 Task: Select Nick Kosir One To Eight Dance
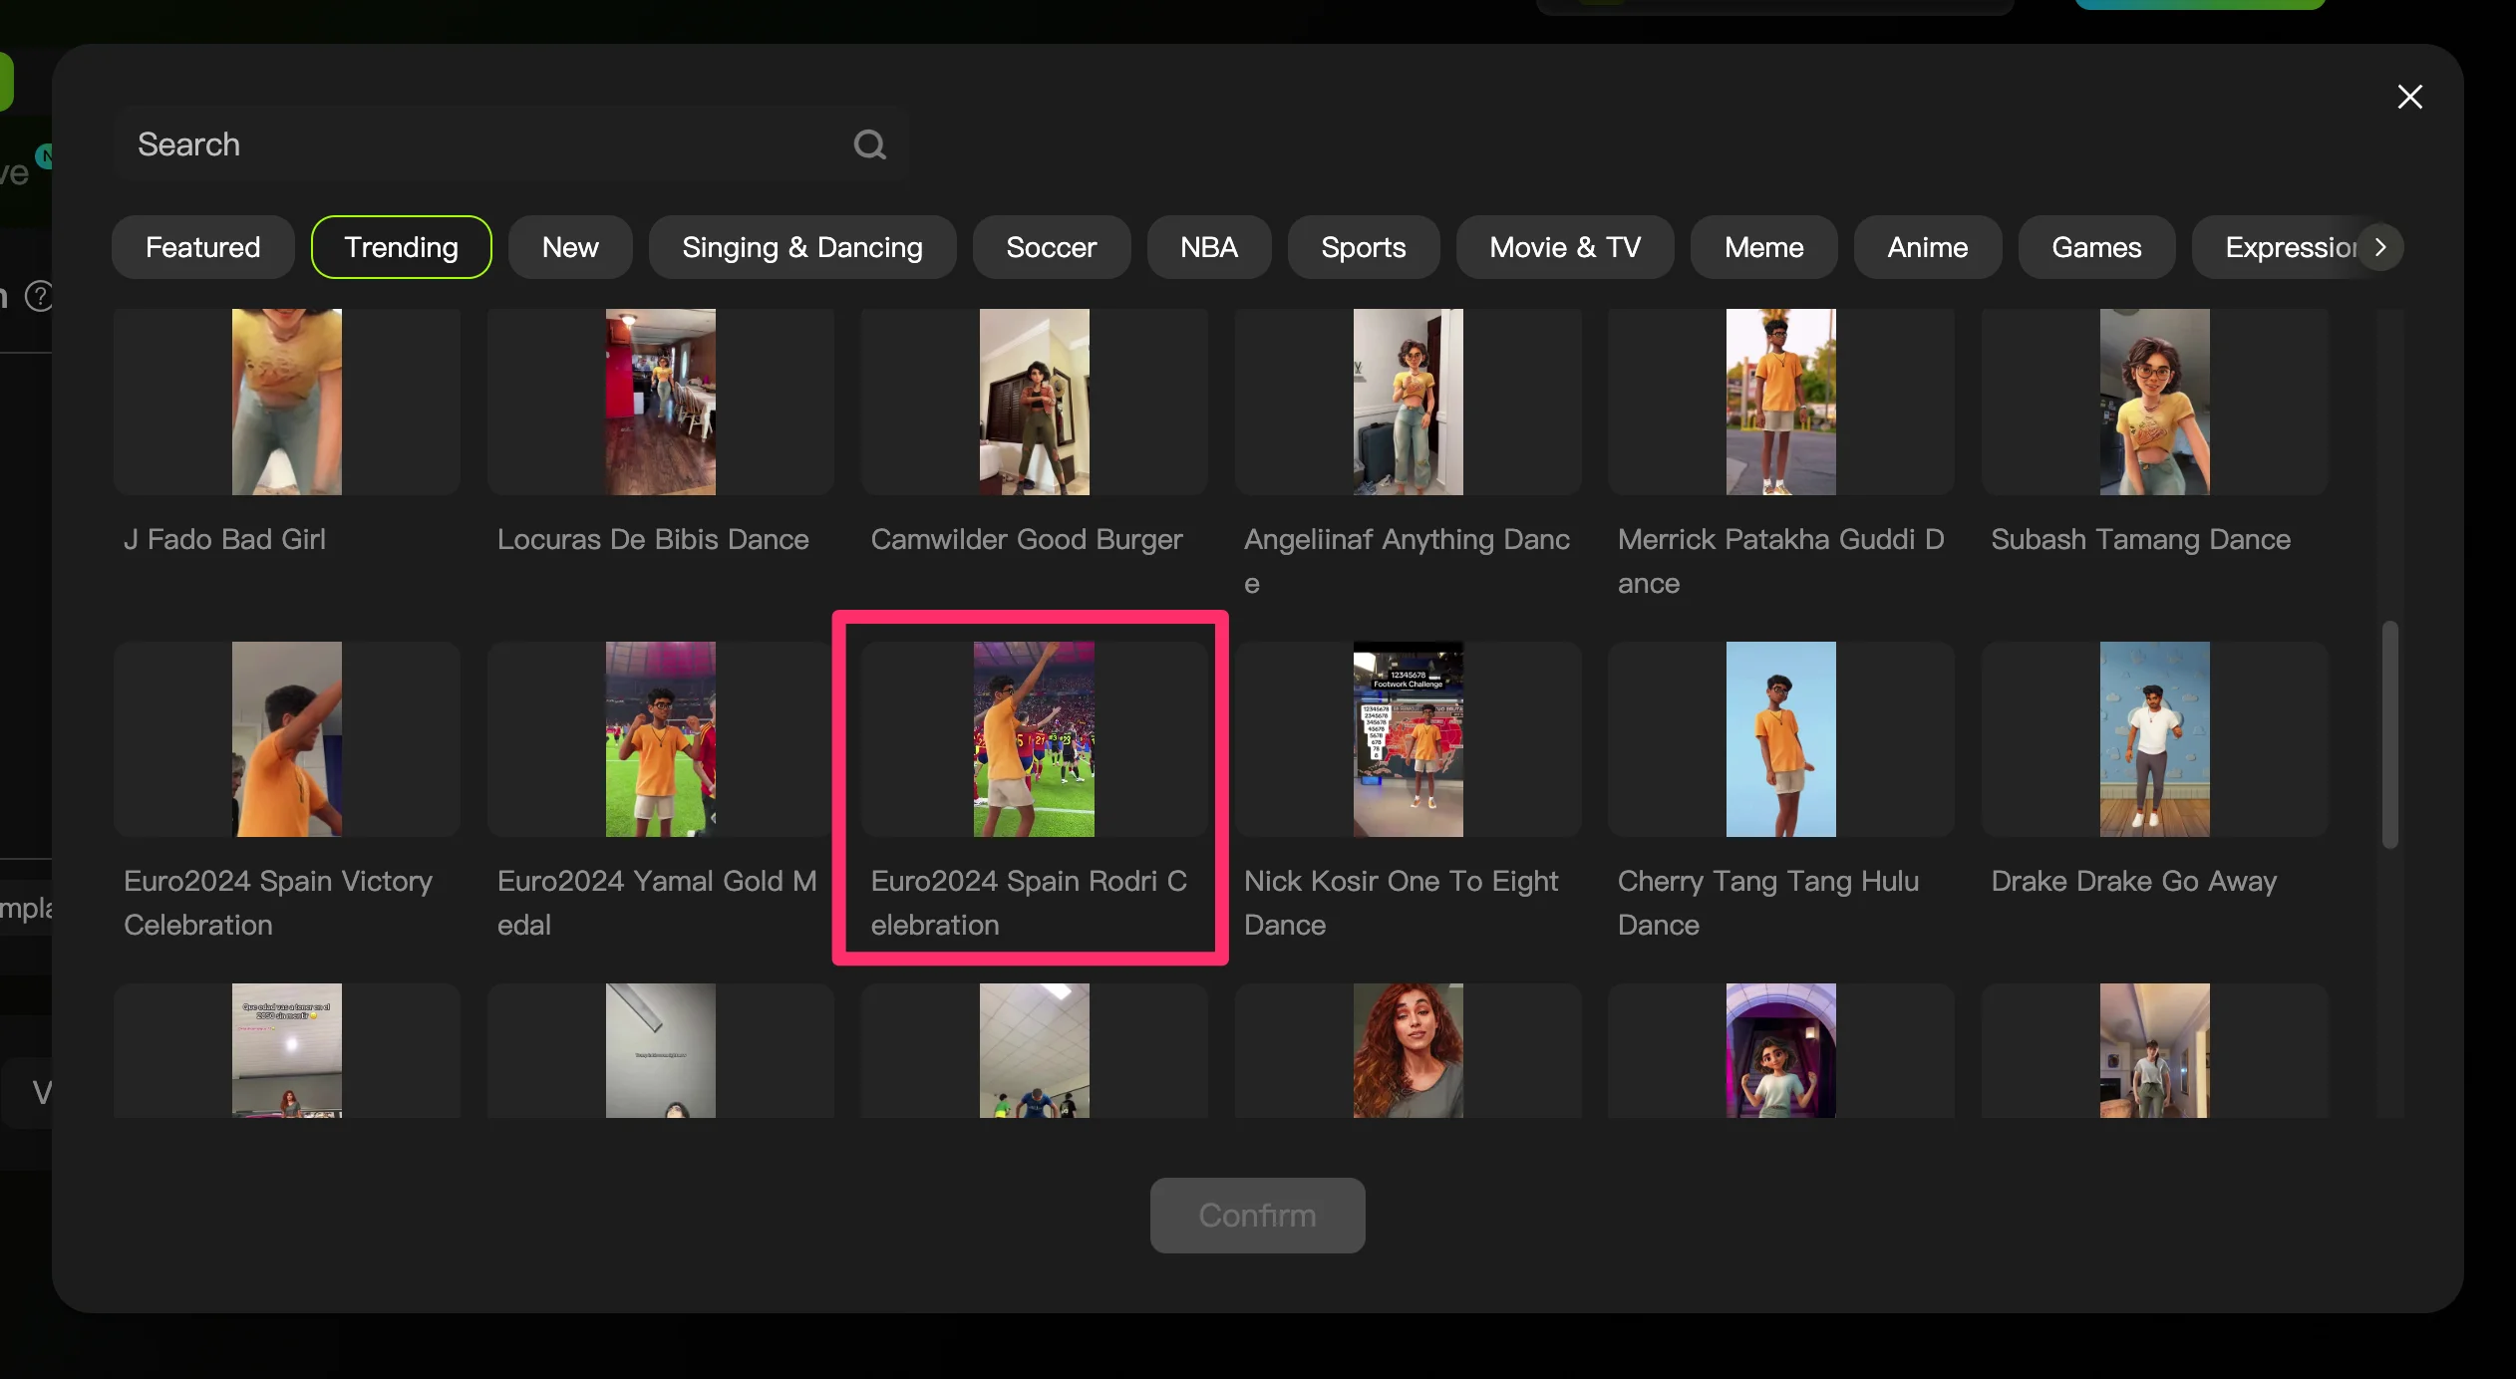(1407, 739)
